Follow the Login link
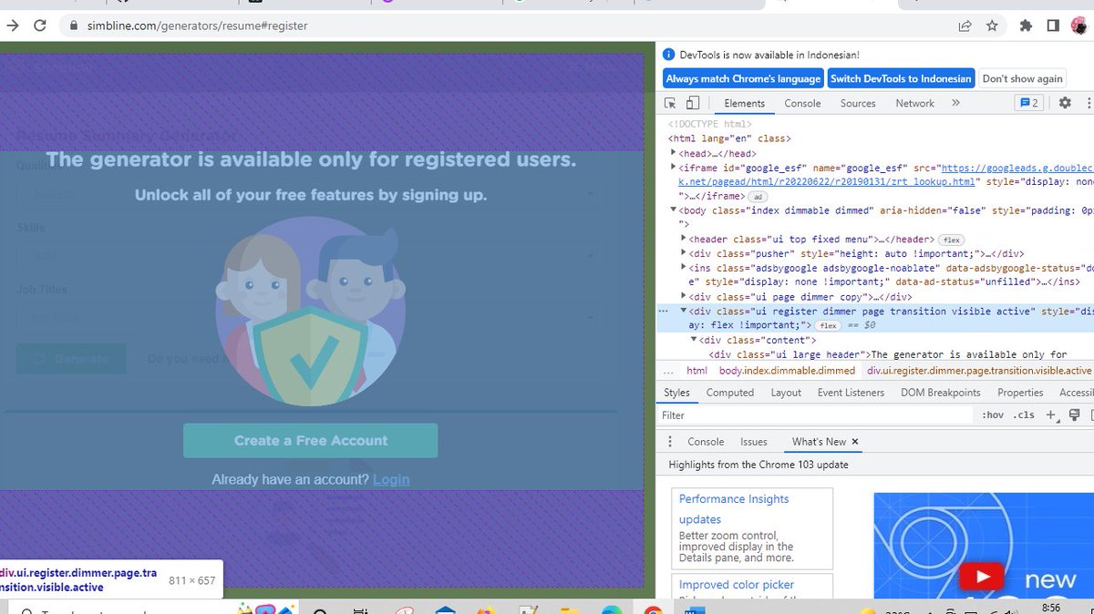This screenshot has width=1094, height=614. coord(391,479)
